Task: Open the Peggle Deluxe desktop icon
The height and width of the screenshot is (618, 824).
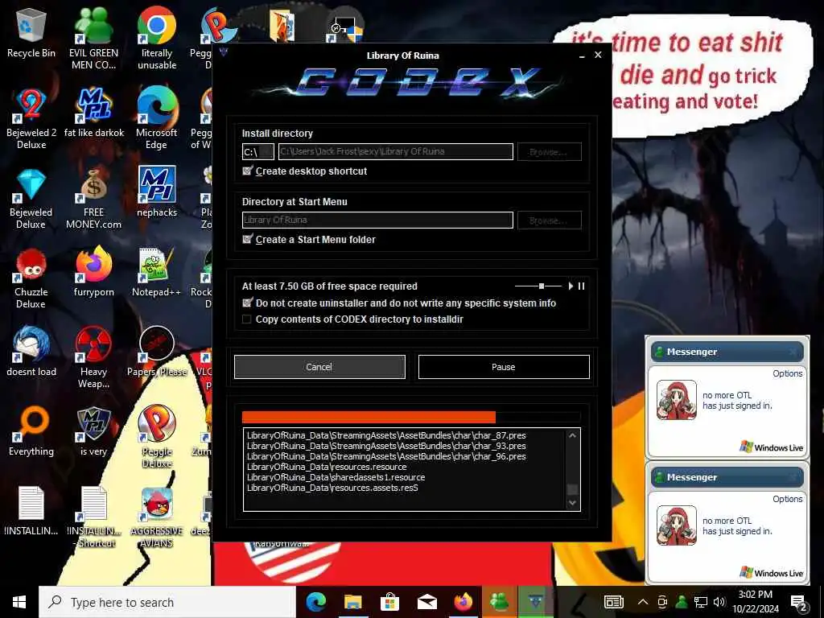Action: click(157, 436)
